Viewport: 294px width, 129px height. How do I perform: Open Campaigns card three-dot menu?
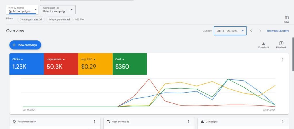[283, 122]
